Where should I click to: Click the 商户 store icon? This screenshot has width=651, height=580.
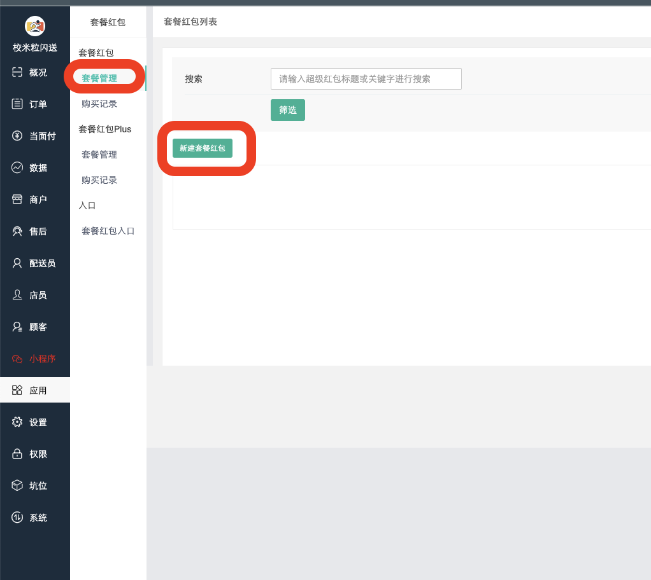coord(17,199)
